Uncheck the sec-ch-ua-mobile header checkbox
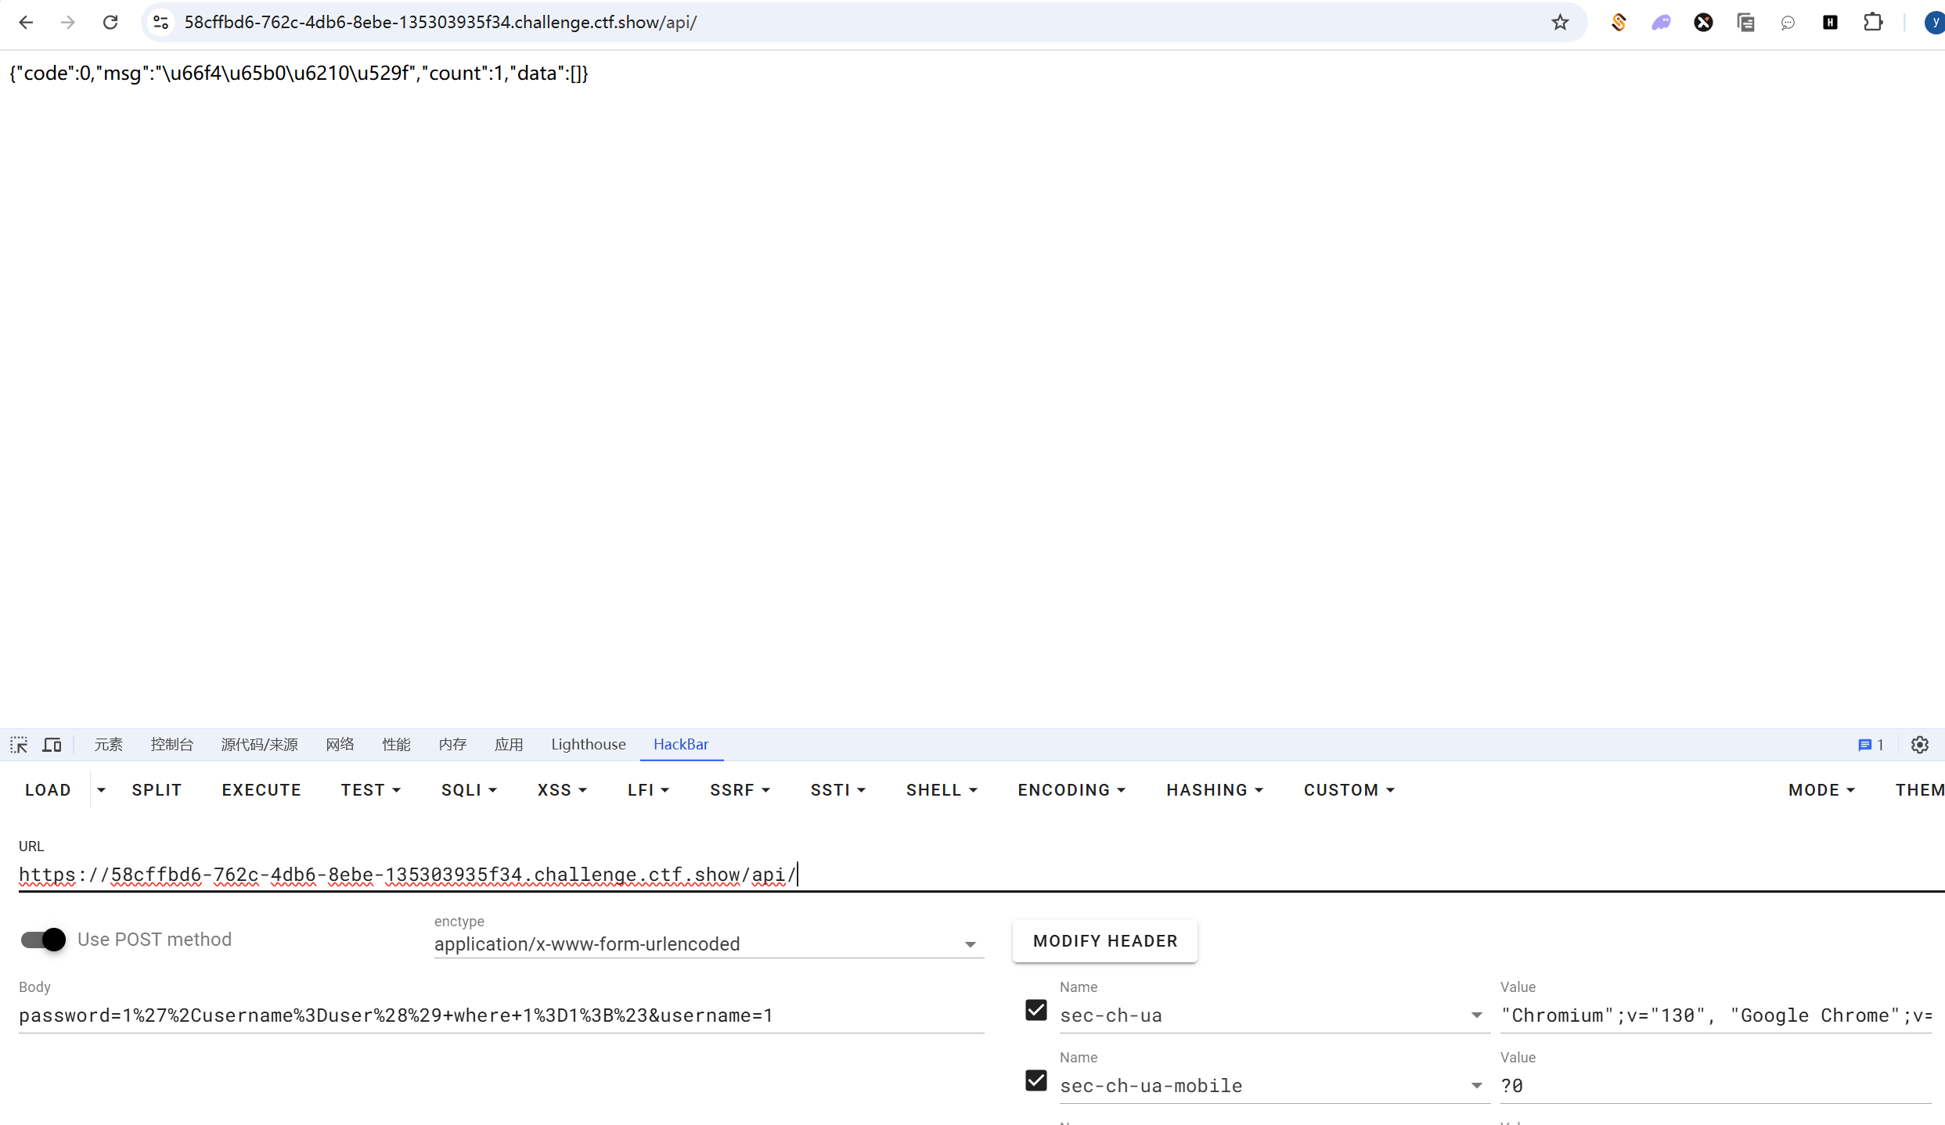1945x1125 pixels. [x=1036, y=1080]
